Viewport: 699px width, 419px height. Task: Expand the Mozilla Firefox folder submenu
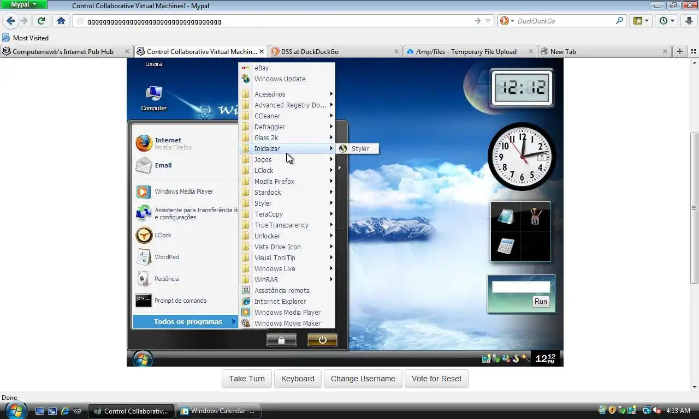pyautogui.click(x=287, y=181)
